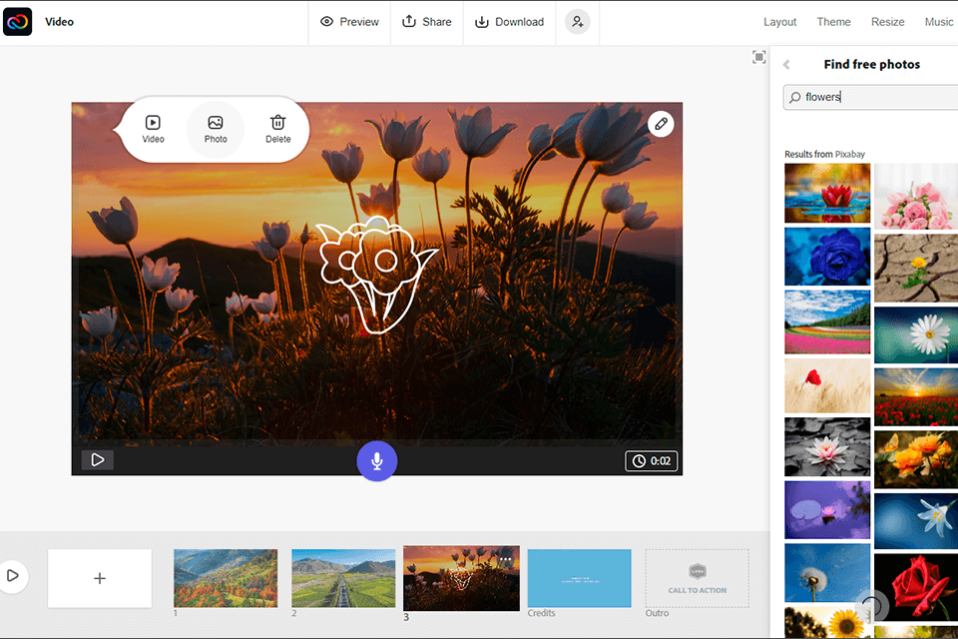Pick the red rose on black photo
This screenshot has height=639, width=958.
click(916, 588)
